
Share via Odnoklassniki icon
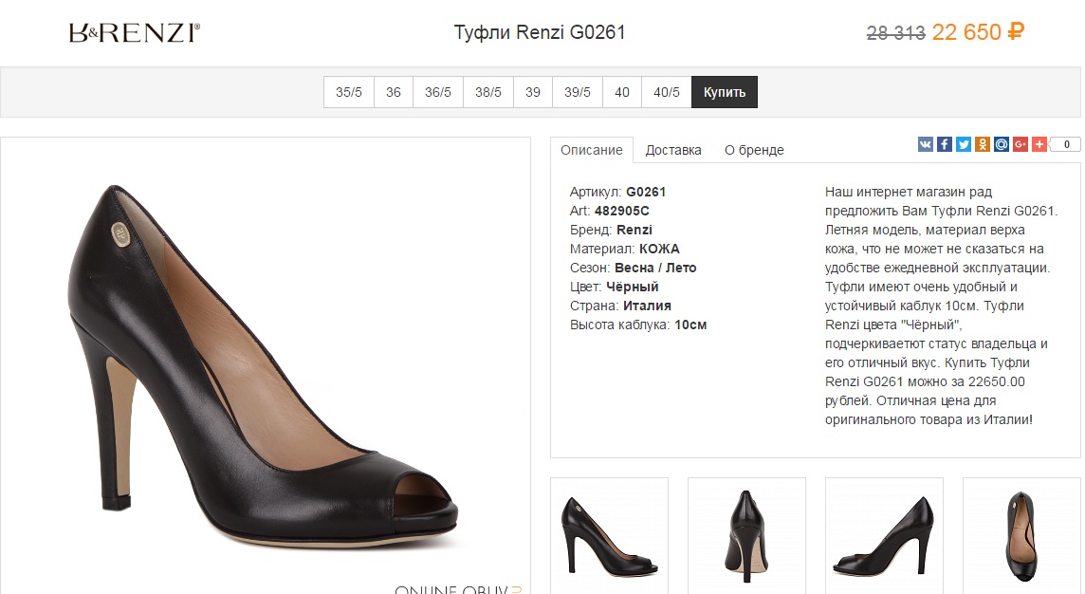click(983, 144)
